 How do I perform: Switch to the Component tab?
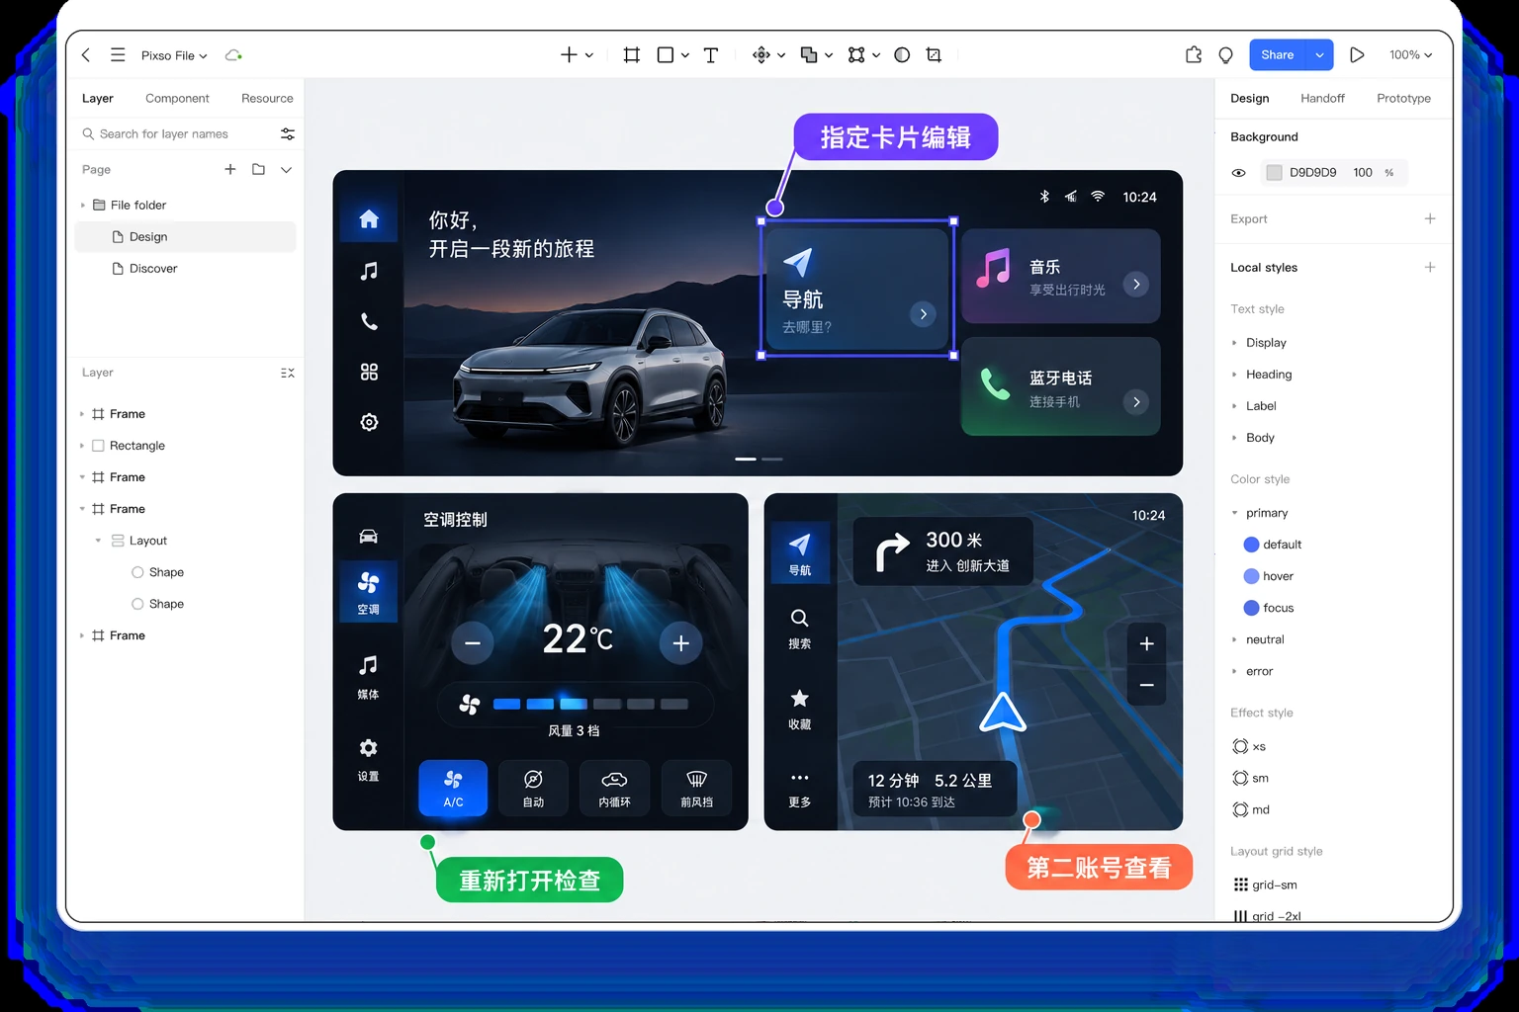coord(177,98)
